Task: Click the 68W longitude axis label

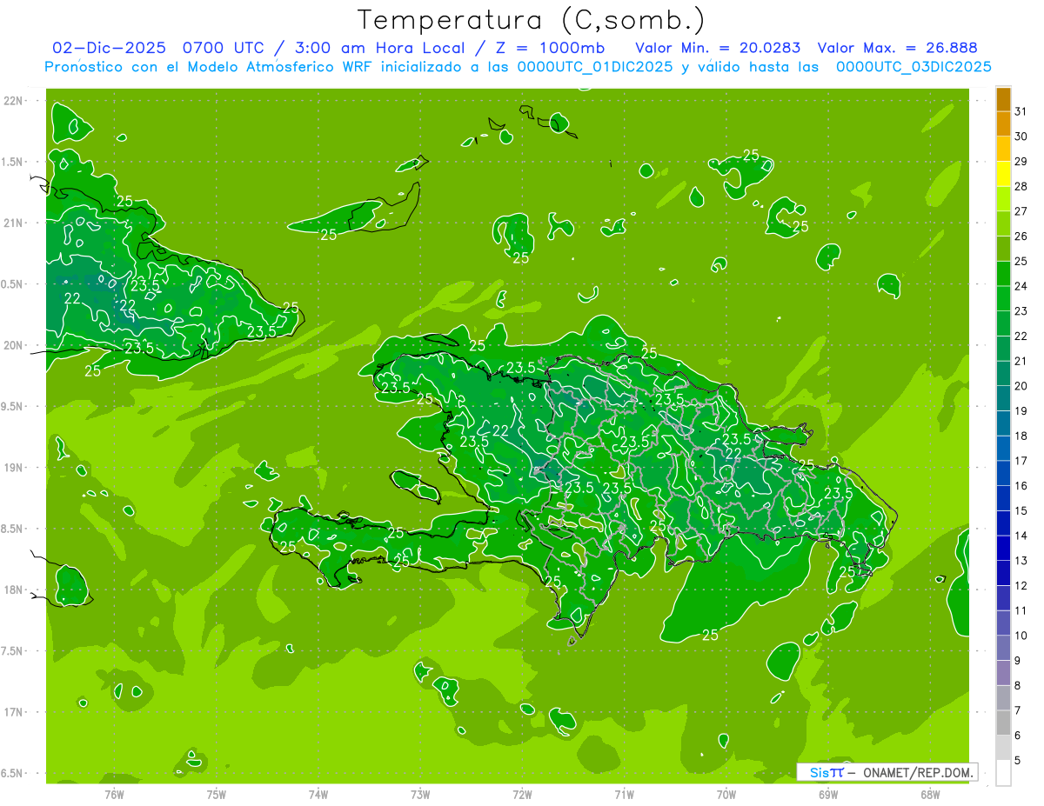Action: point(930,794)
